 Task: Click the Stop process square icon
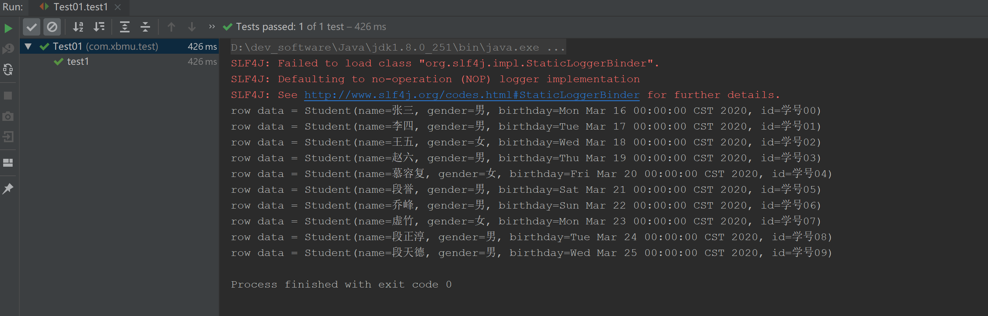tap(8, 96)
